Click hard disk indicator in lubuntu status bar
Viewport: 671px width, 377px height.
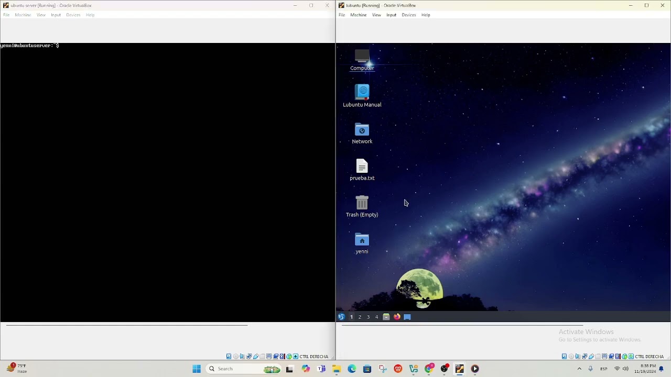tap(564, 357)
